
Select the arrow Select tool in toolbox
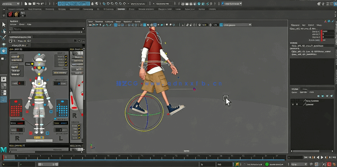[4, 25]
